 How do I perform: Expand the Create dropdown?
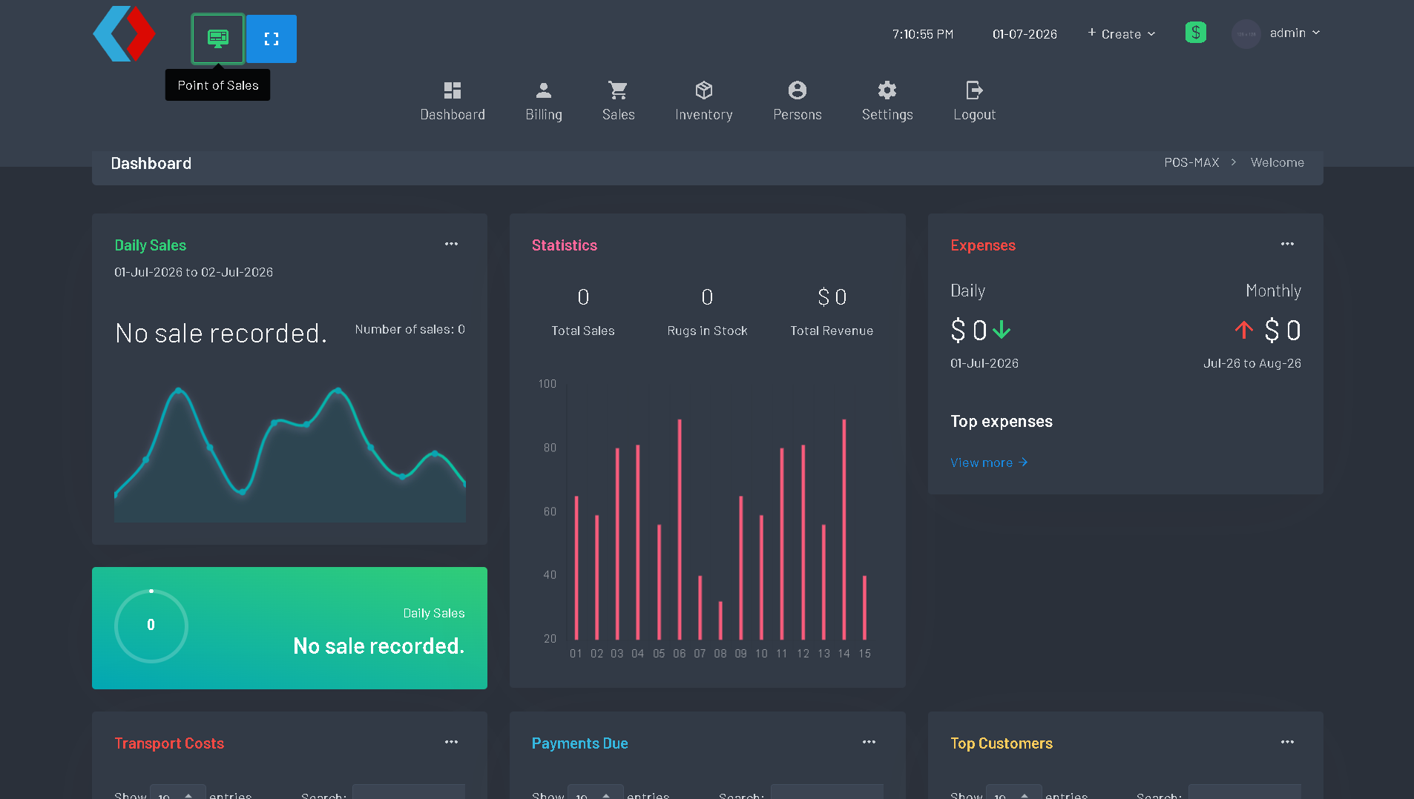tap(1121, 33)
